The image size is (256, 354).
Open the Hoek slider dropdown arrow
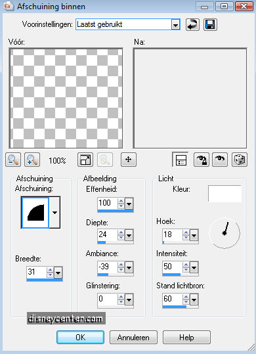click(x=194, y=236)
